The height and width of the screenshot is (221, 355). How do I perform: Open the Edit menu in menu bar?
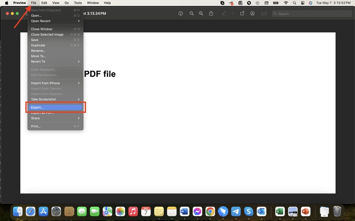44,3
